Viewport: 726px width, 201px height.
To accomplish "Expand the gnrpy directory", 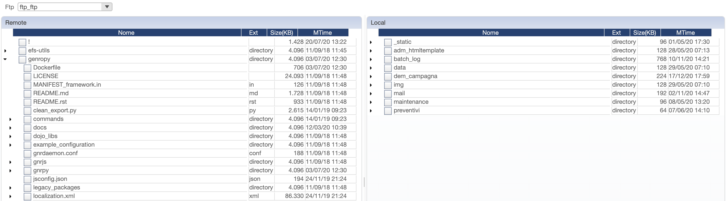I will pos(10,171).
